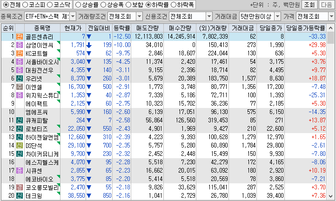This screenshot has height=201, width=336.
Task: Open the 신용조건 dropdown arrow
Action: 209,16
